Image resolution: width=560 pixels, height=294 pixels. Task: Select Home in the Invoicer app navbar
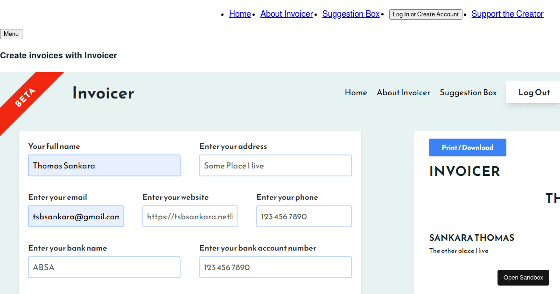click(356, 92)
